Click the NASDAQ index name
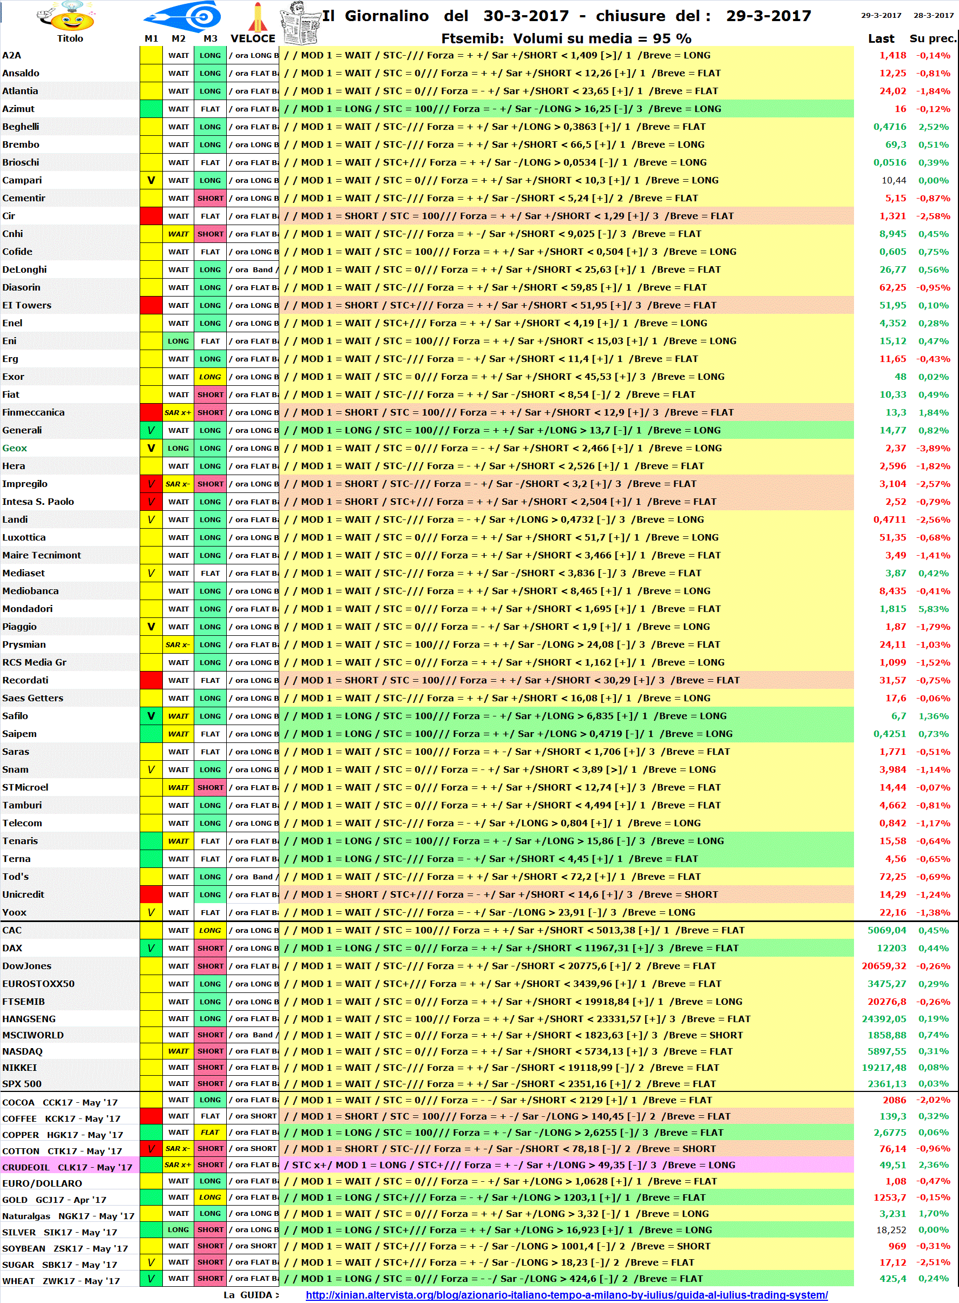 pos(23,1051)
